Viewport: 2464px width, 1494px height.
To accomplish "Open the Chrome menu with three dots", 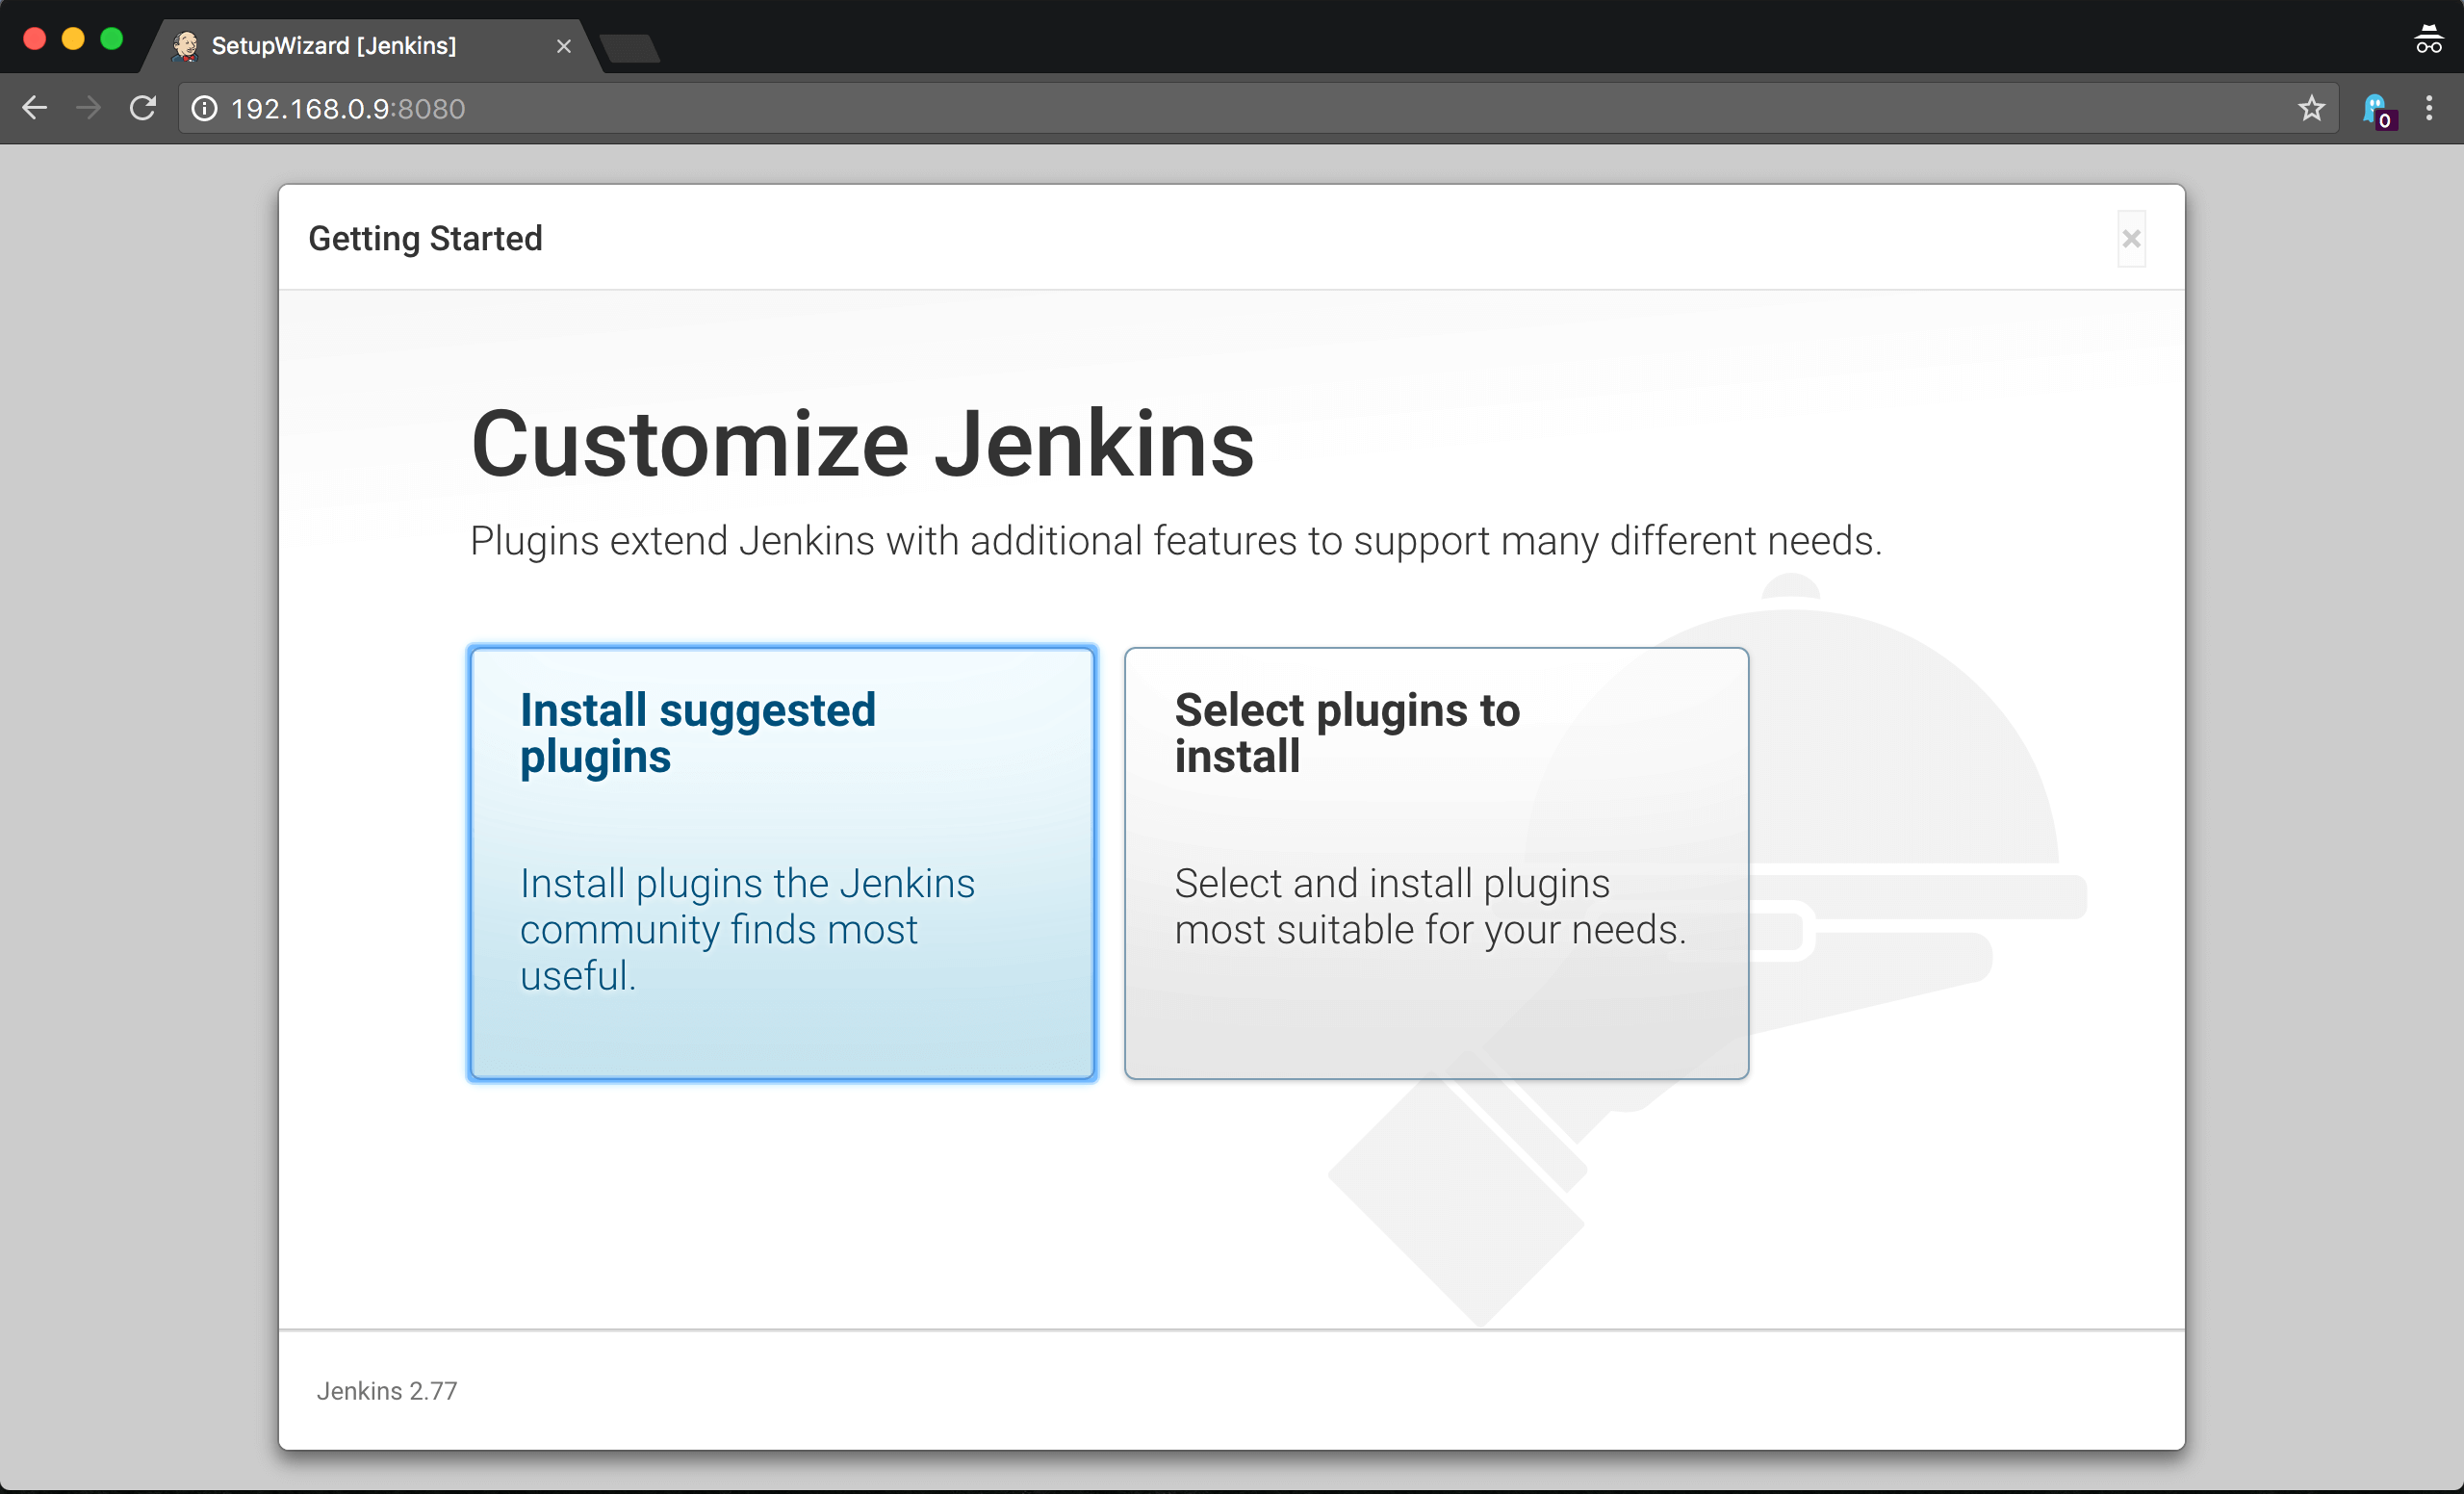I will click(x=2429, y=108).
